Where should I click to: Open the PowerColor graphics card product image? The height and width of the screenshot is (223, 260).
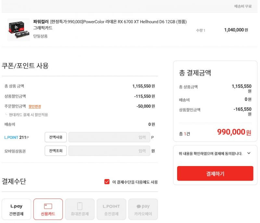tap(19, 30)
